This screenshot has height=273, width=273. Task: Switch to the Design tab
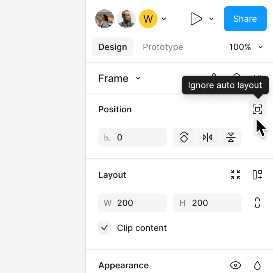pos(113,47)
